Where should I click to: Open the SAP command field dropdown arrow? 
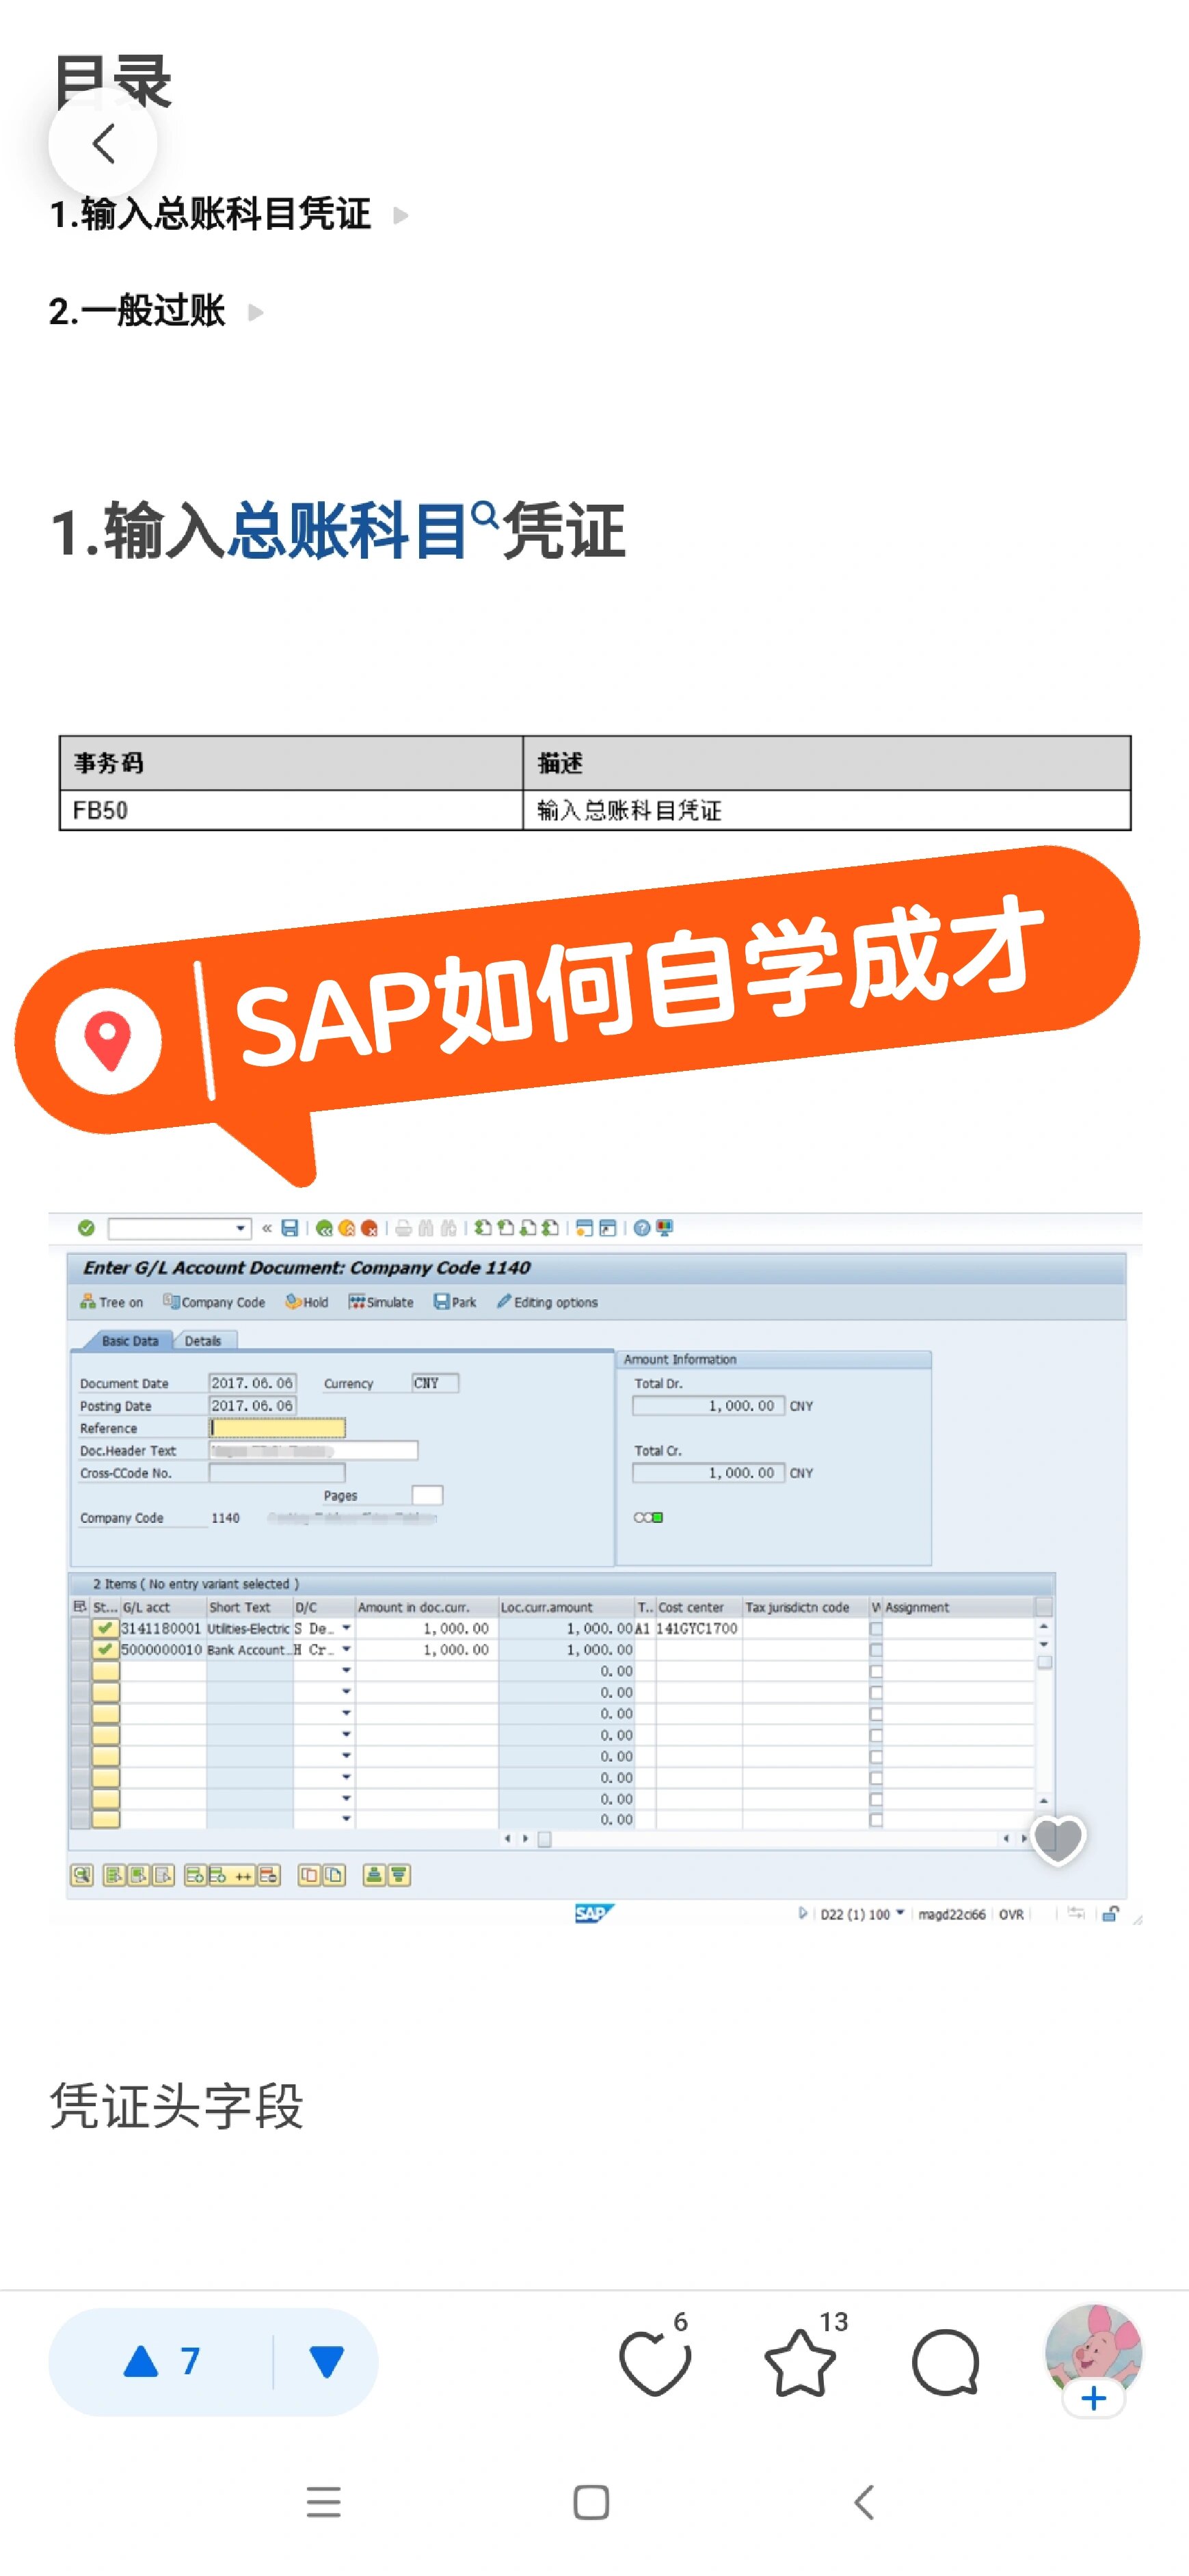click(x=240, y=1227)
